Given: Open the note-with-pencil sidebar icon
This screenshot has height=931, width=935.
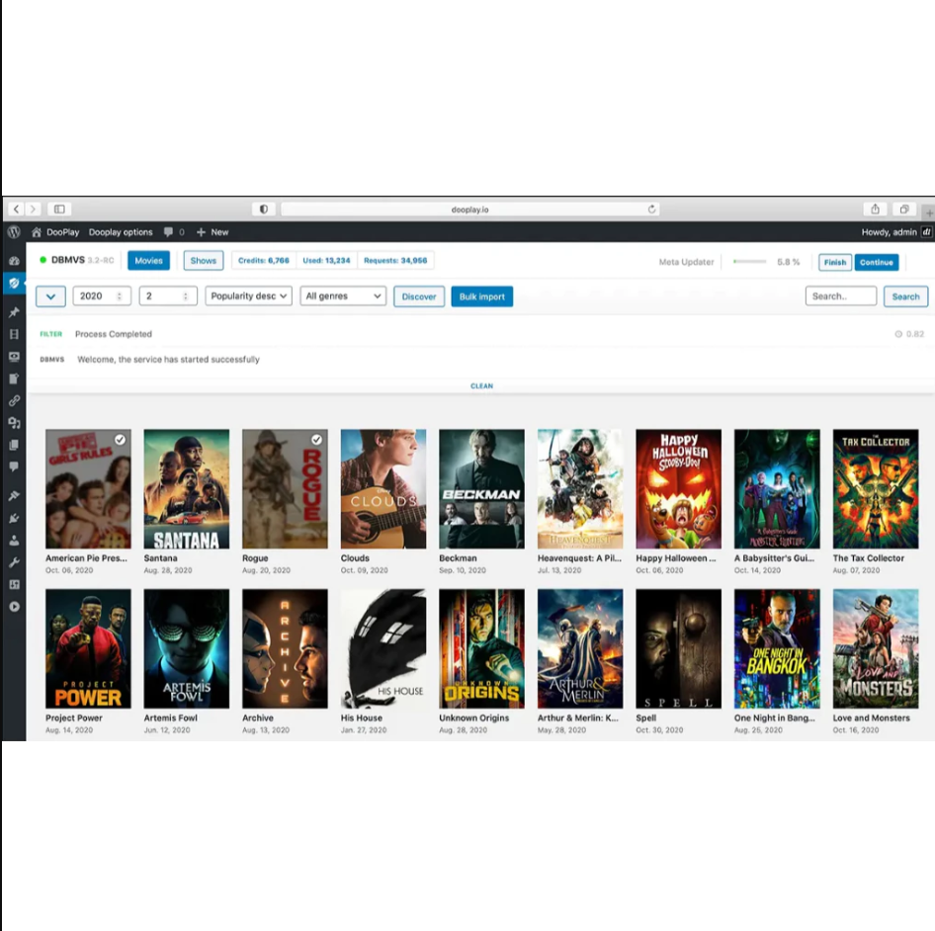Looking at the screenshot, I should click(x=14, y=379).
